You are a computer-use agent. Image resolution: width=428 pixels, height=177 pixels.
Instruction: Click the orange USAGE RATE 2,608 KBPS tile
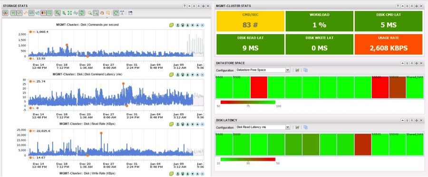(x=389, y=44)
